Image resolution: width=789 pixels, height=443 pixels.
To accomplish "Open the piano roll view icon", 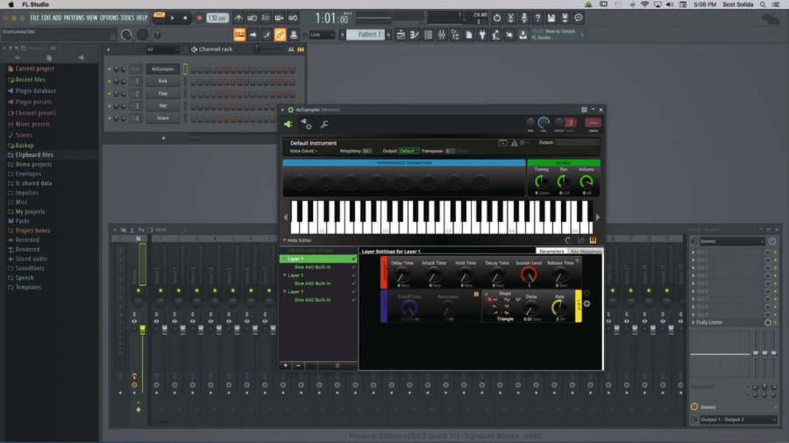I will tap(415, 35).
